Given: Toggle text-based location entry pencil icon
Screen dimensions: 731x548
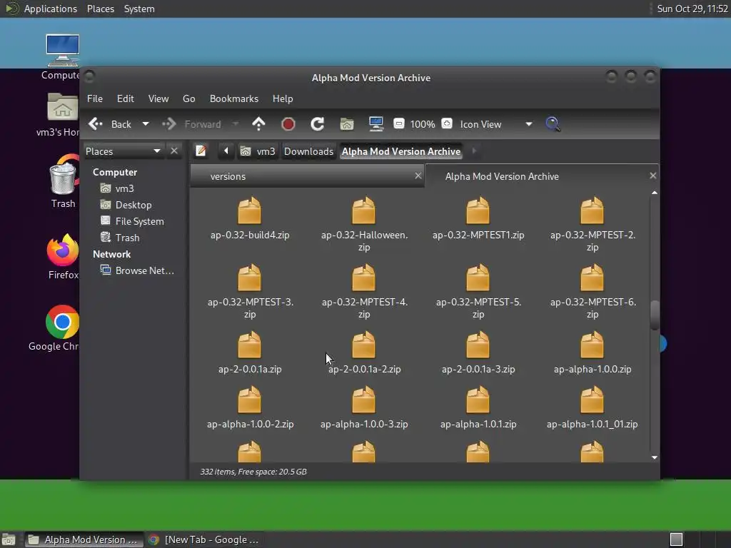Looking at the screenshot, I should click(x=201, y=151).
